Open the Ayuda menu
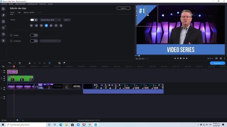The width and height of the screenshot is (227, 127). [50, 4]
